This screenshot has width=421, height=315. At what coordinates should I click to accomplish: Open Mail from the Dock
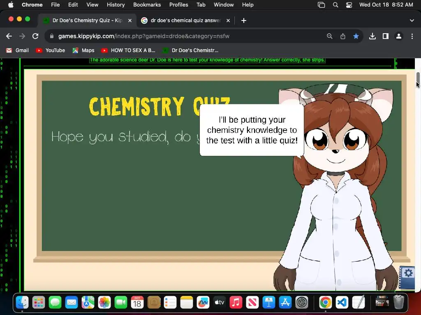[x=72, y=303]
